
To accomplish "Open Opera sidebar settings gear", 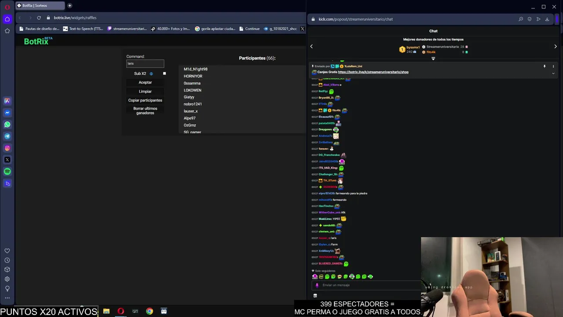I will 7,279.
